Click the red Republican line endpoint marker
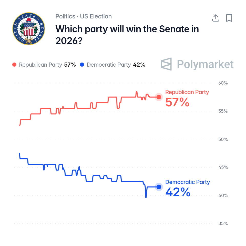This screenshot has height=246, width=246. [159, 97]
